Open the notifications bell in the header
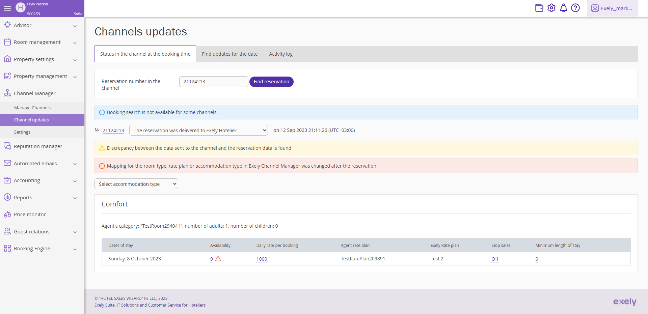 click(564, 8)
